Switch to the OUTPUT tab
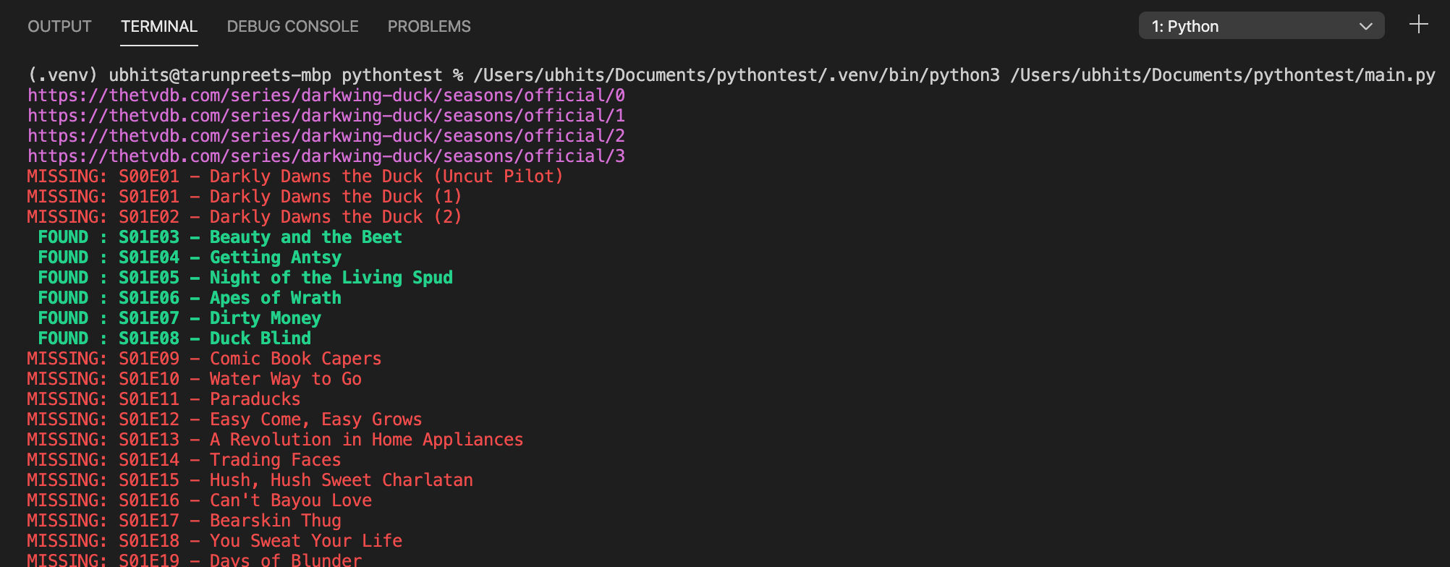 [x=59, y=27]
